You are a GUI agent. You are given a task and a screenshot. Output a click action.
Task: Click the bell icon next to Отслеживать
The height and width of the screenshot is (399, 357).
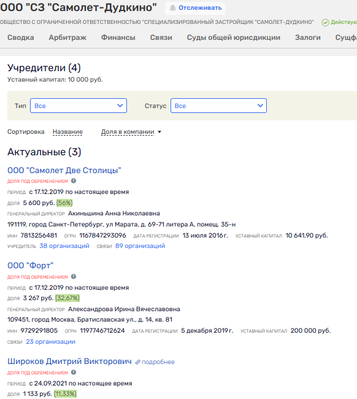tap(172, 8)
